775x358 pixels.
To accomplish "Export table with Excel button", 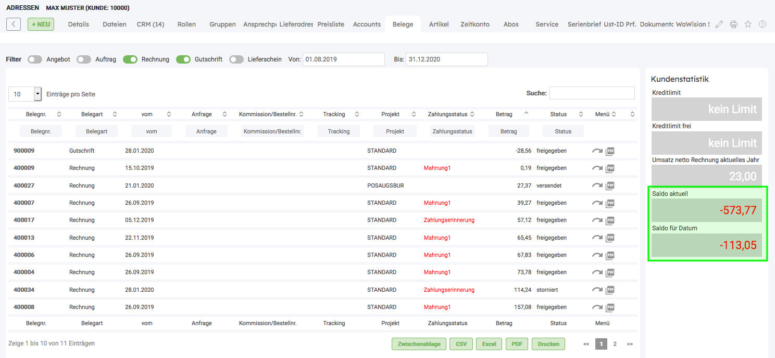I will point(489,344).
